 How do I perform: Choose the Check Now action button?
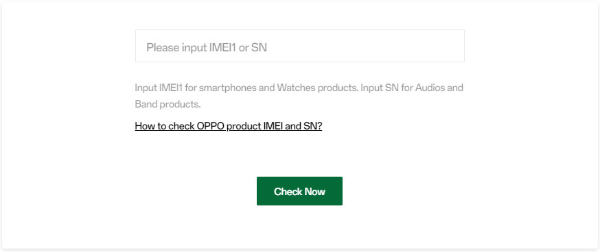(299, 191)
